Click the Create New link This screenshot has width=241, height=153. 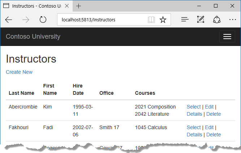pyautogui.click(x=19, y=72)
